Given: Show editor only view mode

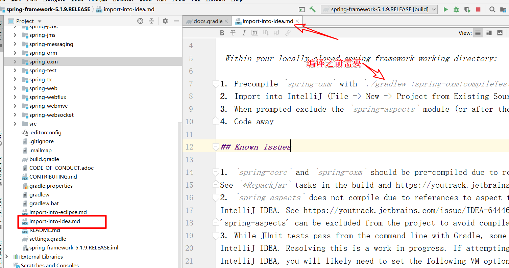Looking at the screenshot, I should [x=478, y=33].
